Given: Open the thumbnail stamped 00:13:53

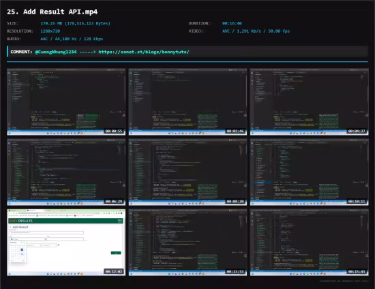Looking at the screenshot, I should click(x=187, y=243).
